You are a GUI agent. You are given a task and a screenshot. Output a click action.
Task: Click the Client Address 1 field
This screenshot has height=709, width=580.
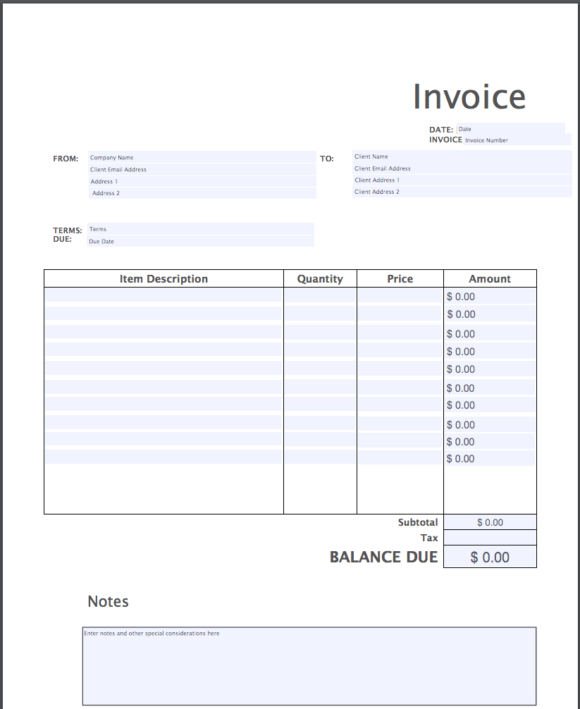click(462, 180)
